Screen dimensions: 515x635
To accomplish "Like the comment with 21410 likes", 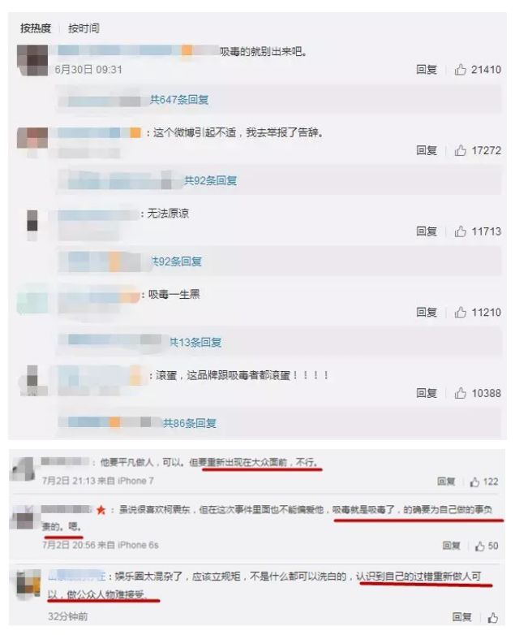I will (461, 70).
